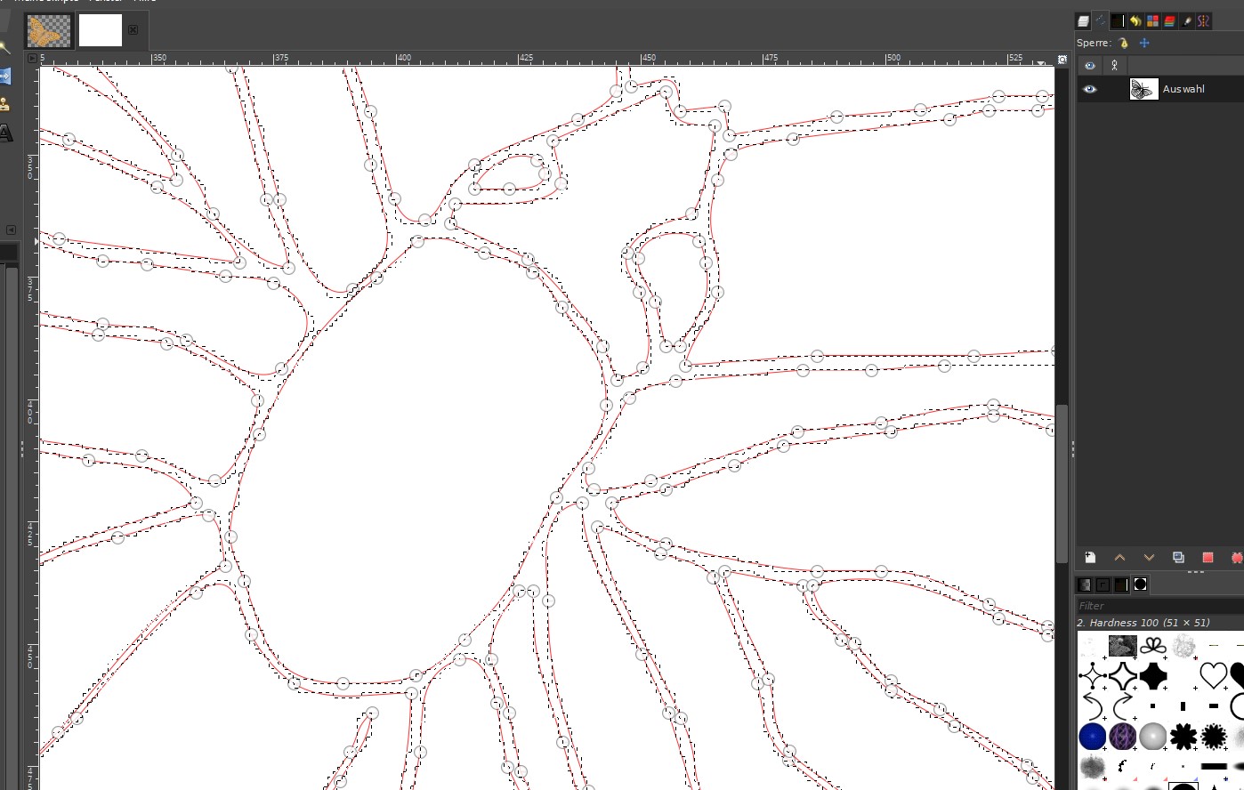Image resolution: width=1244 pixels, height=790 pixels.
Task: Focus the brush Filter field
Action: (x=1159, y=606)
